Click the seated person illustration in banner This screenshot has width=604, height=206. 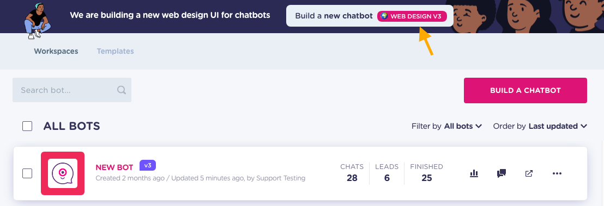point(37,21)
